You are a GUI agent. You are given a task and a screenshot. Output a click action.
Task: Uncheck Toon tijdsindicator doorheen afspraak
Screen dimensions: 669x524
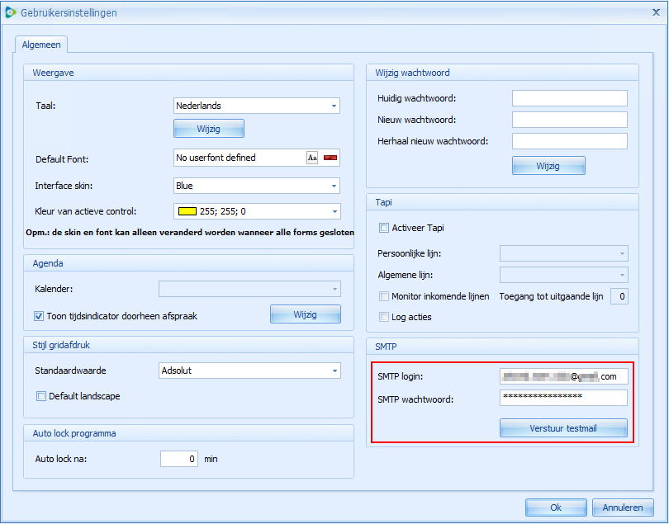click(39, 316)
